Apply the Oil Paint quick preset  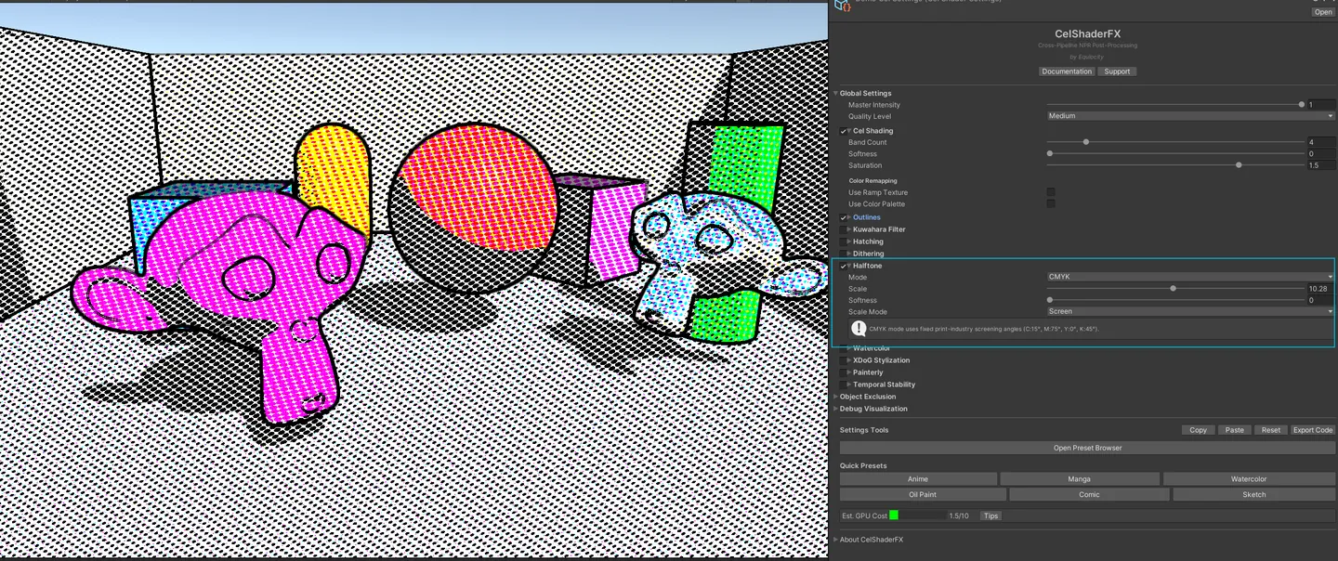(923, 495)
